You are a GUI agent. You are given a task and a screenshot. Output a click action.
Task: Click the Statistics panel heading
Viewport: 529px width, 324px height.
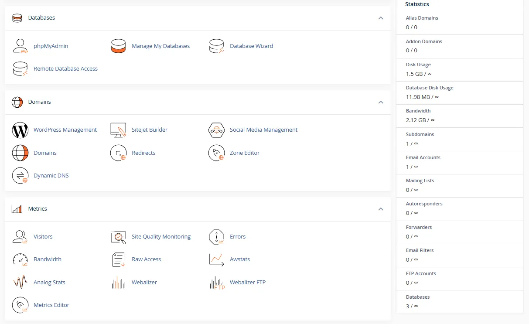[417, 4]
